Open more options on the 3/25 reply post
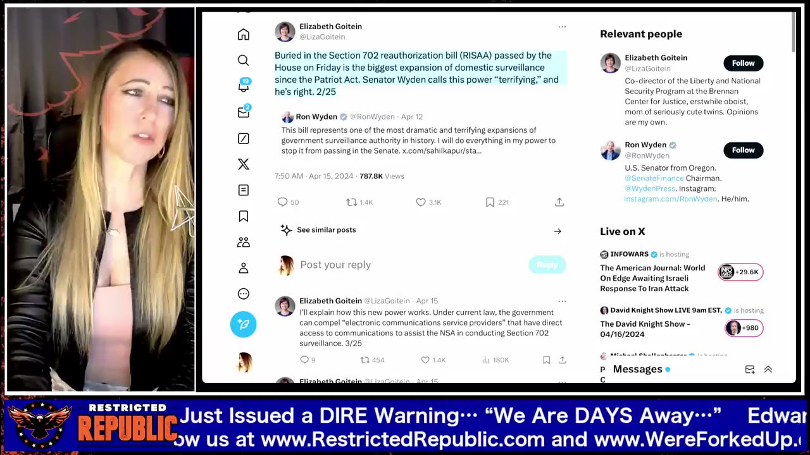Image resolution: width=810 pixels, height=455 pixels. 562,301
